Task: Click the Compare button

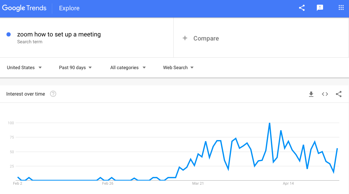Action: [x=206, y=38]
